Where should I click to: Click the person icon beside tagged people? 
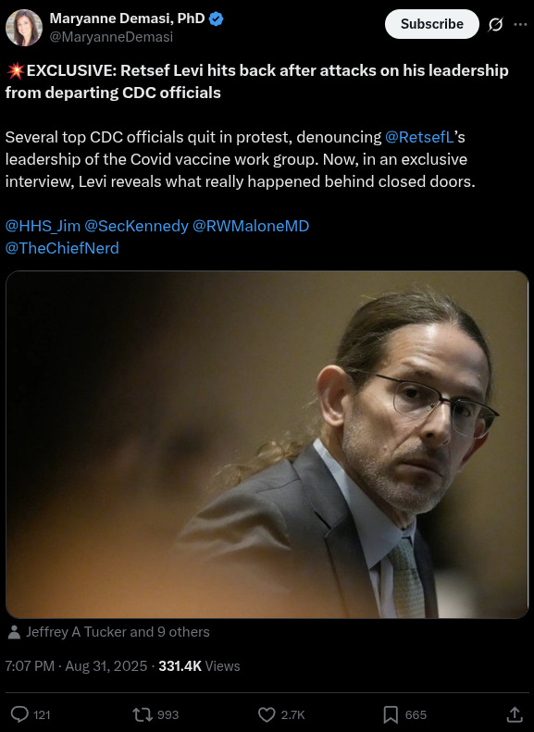[14, 632]
